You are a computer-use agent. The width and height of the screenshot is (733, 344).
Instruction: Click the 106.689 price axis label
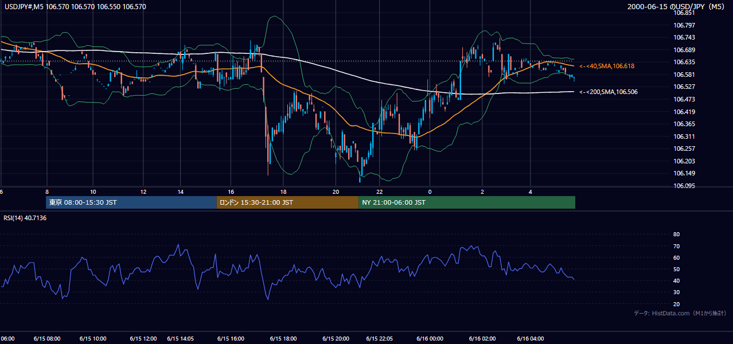point(684,50)
